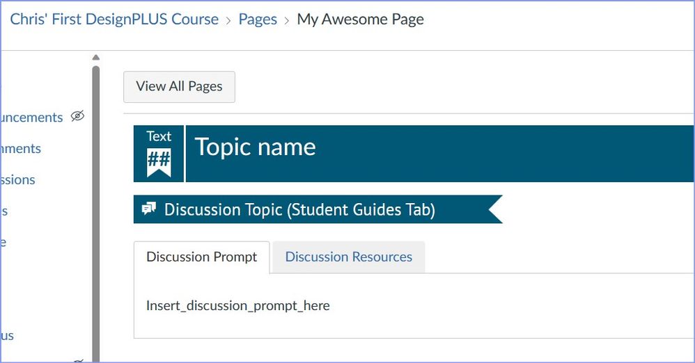Click My Awesome Page breadcrumb text

[360, 19]
